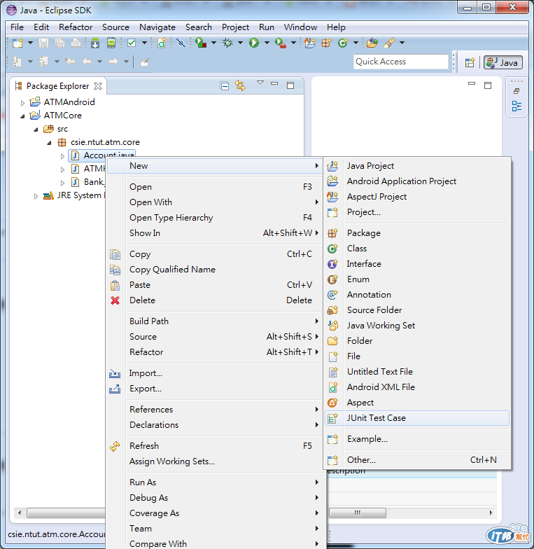Click the bottom panel horizontal scrollbar thumb

[x=358, y=513]
